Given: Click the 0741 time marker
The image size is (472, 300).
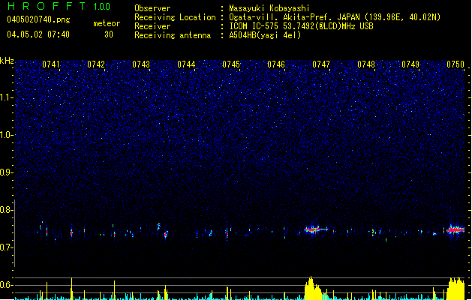Looking at the screenshot, I should tap(51, 64).
